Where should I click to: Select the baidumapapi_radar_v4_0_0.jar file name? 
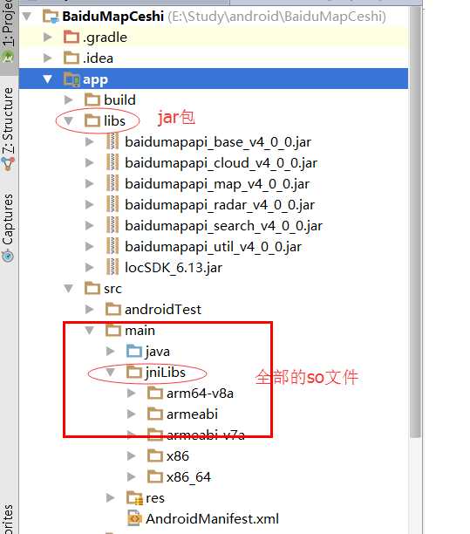coord(220,205)
